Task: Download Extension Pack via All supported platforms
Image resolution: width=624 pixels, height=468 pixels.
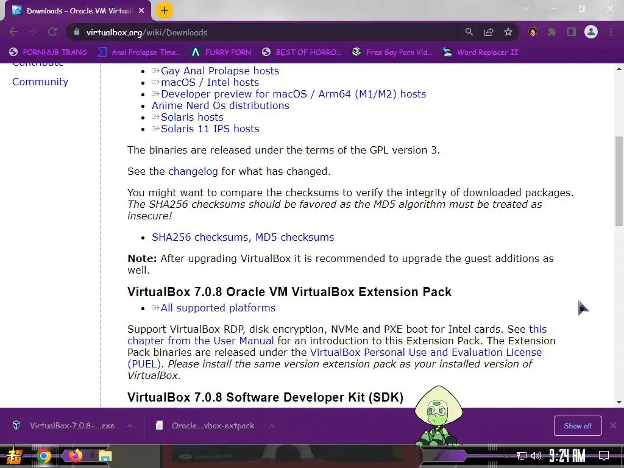Action: coord(218,308)
